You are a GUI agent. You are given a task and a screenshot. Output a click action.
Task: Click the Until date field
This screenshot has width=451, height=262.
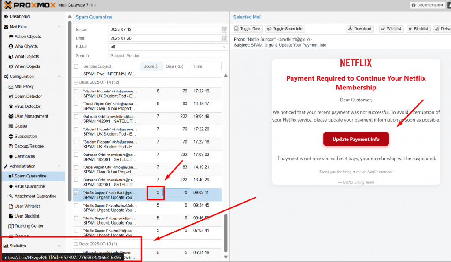[x=165, y=38]
